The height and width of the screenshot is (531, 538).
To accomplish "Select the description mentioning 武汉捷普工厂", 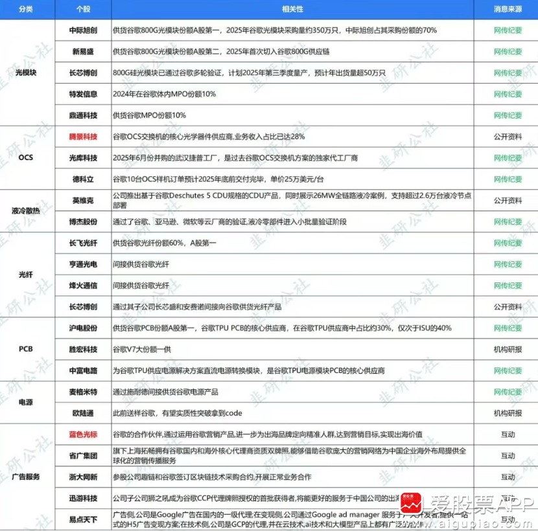I will tap(235, 158).
